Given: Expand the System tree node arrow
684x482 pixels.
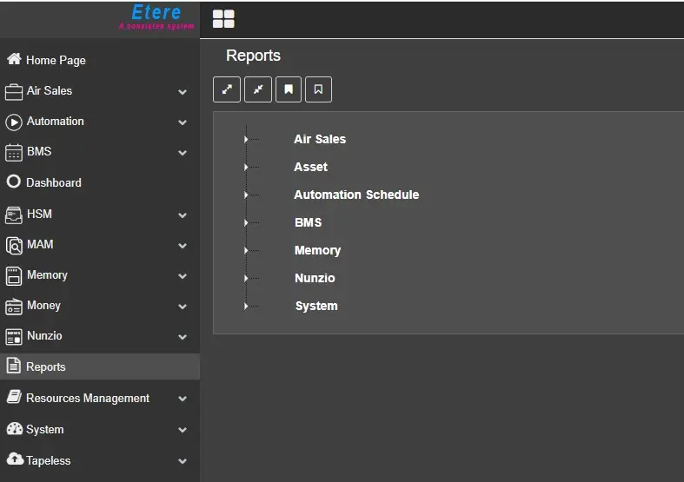Looking at the screenshot, I should (247, 306).
